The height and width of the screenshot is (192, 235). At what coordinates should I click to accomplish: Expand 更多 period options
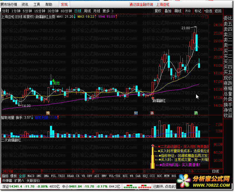pyautogui.click(x=108, y=11)
